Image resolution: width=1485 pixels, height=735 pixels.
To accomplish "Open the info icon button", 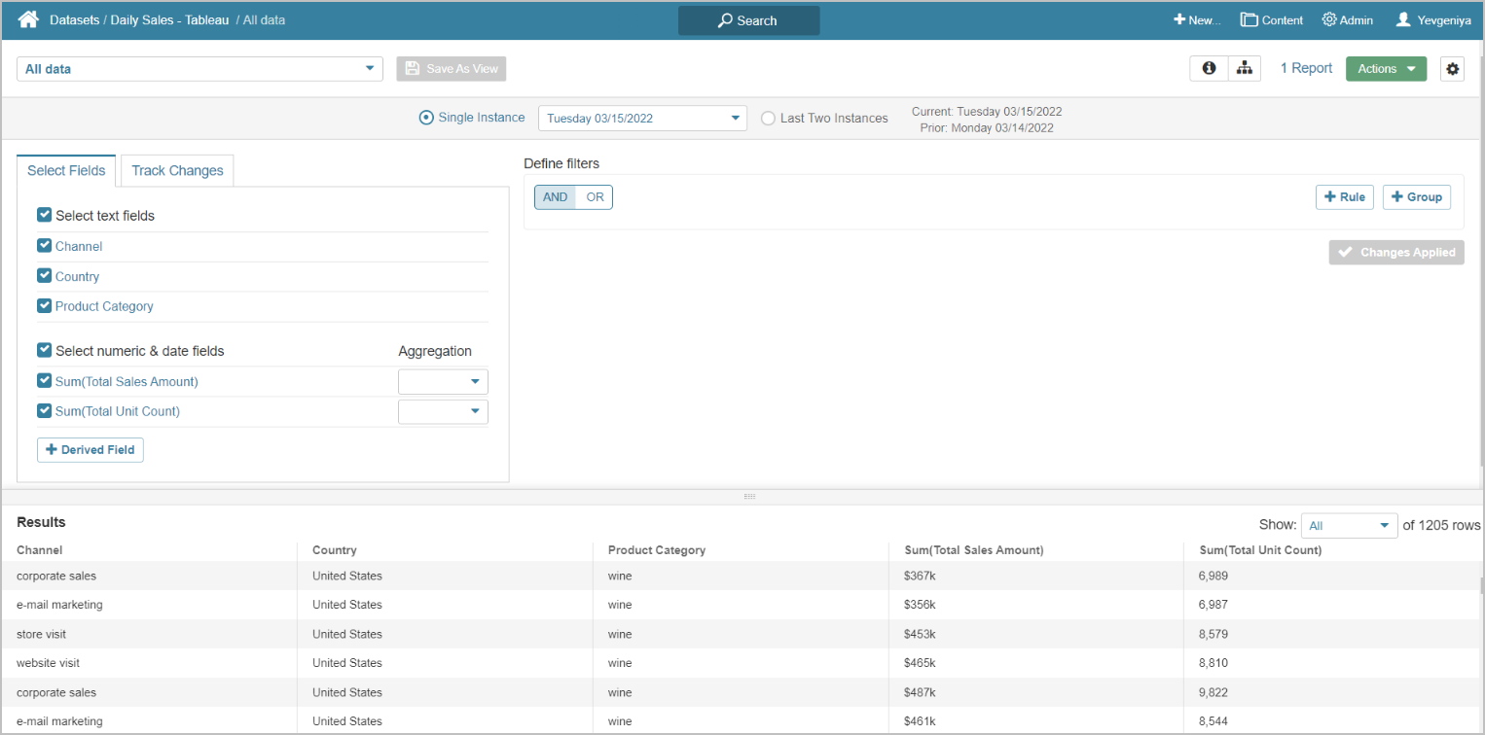I will point(1209,69).
